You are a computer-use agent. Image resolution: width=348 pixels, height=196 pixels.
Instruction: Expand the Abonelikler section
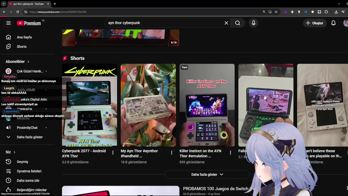tap(17, 62)
